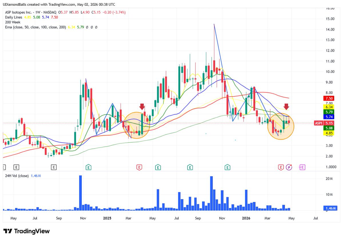The image size is (343, 240).
Task: Click the gray earnings marker near Sep 2024
Action: coord(53,167)
